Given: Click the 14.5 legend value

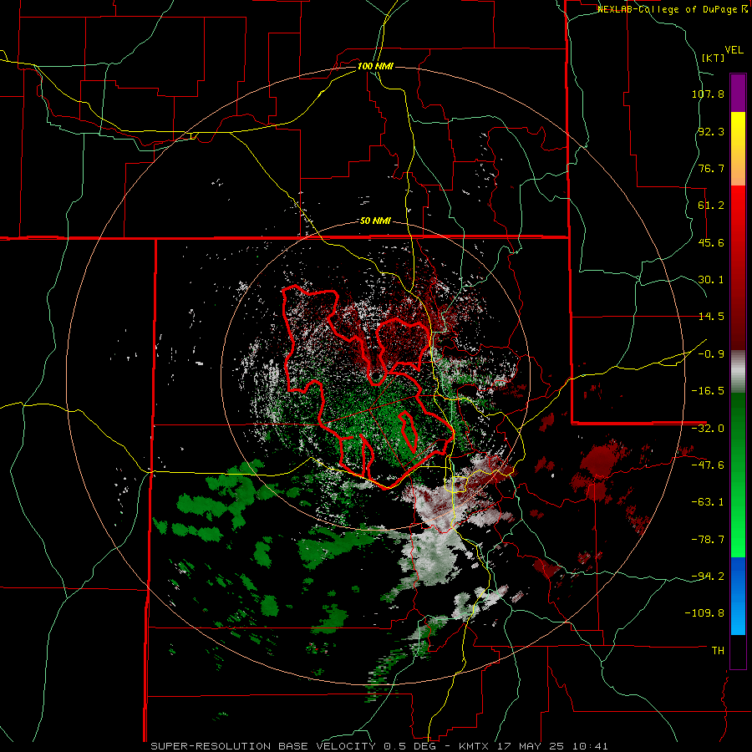Looking at the screenshot, I should 711,317.
